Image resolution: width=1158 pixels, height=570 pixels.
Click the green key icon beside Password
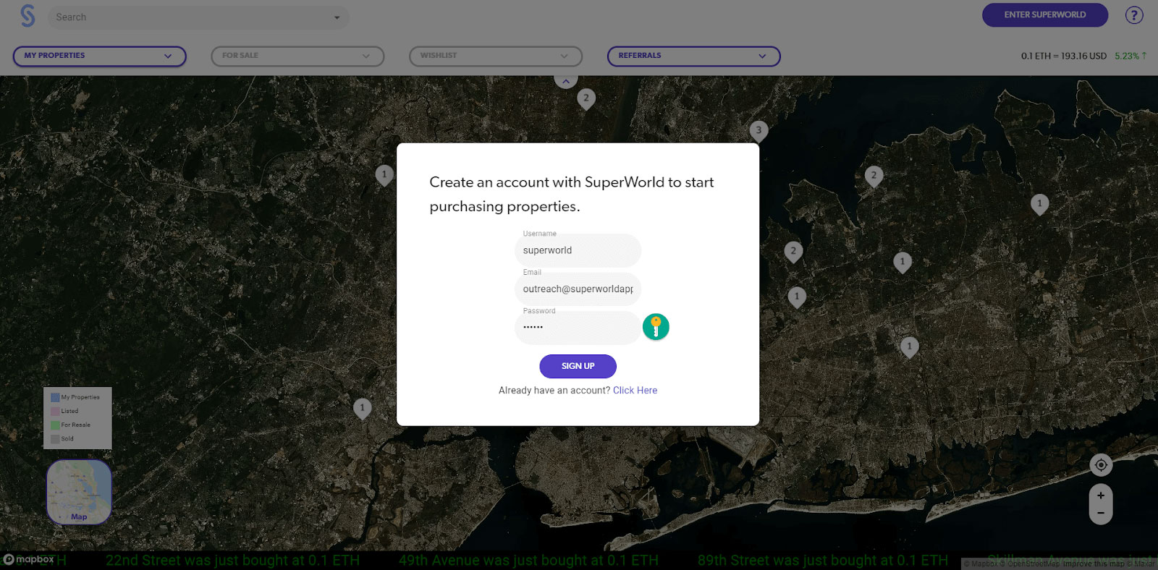point(656,327)
